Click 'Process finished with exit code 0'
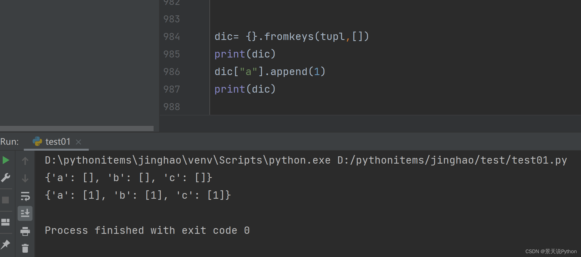 coord(147,230)
